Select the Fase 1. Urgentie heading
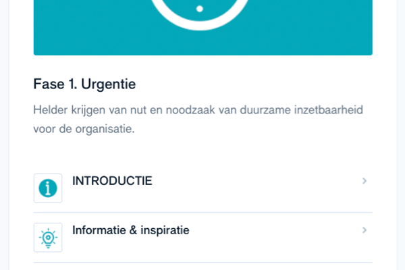 [84, 84]
